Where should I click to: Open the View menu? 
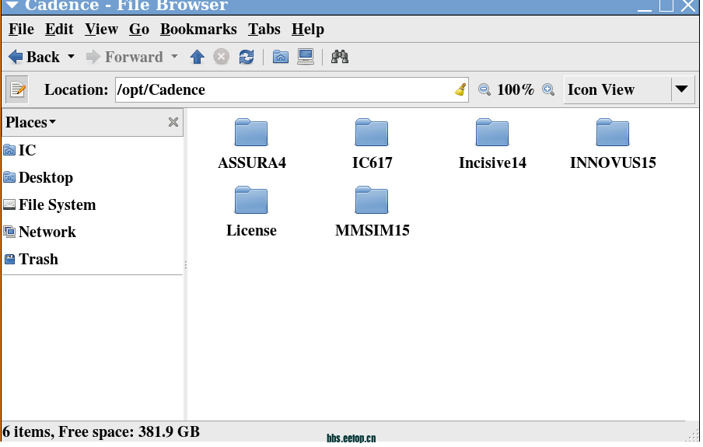click(101, 30)
